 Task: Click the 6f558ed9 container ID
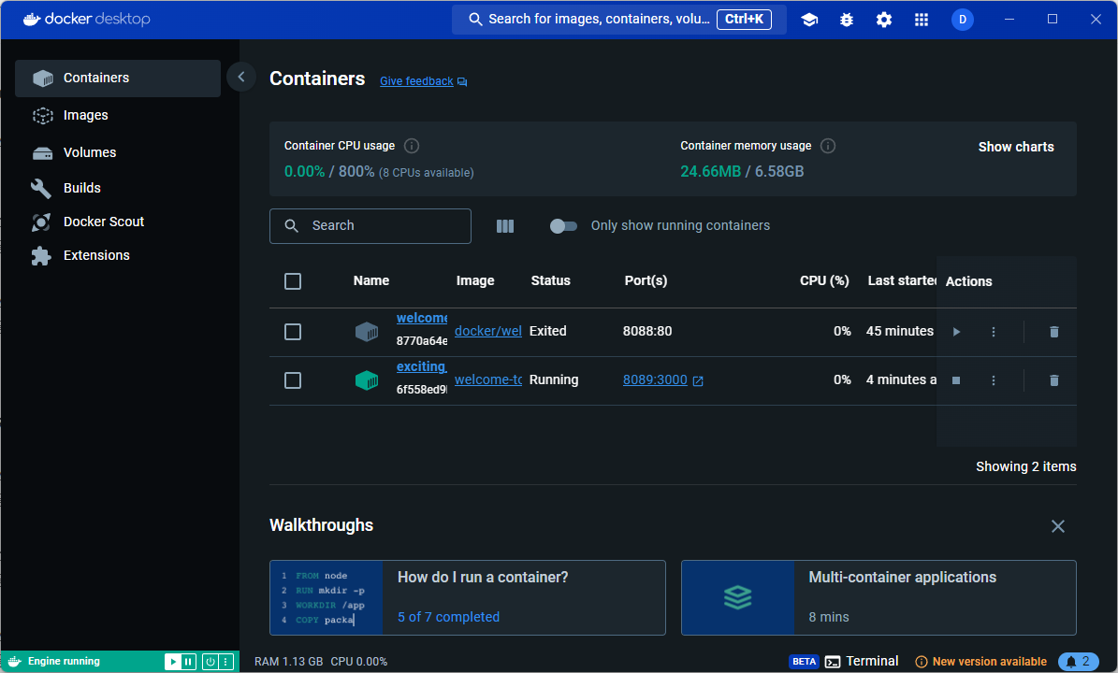pos(421,390)
